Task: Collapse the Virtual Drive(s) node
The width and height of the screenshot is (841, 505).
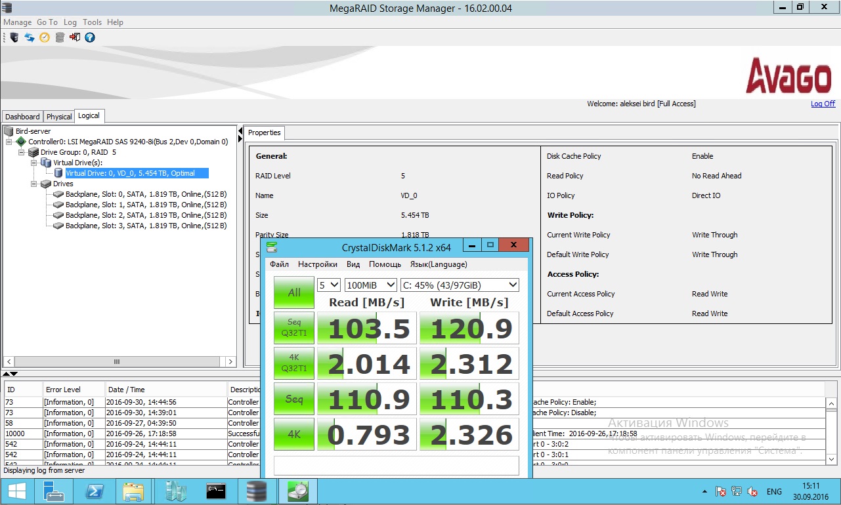Action: tap(34, 163)
